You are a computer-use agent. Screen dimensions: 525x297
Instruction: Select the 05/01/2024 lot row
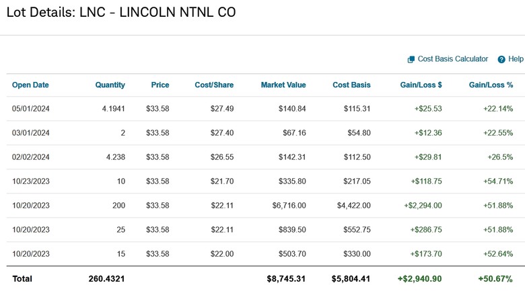[265, 109]
